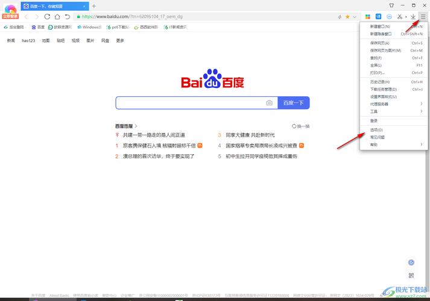The width and height of the screenshot is (430, 301).
Task: Click the yellow bookmark star icon
Action: click(347, 17)
